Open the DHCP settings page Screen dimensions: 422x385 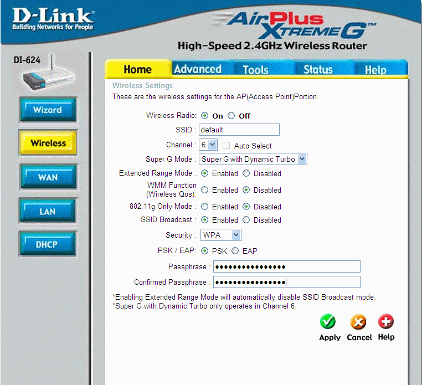coord(47,244)
